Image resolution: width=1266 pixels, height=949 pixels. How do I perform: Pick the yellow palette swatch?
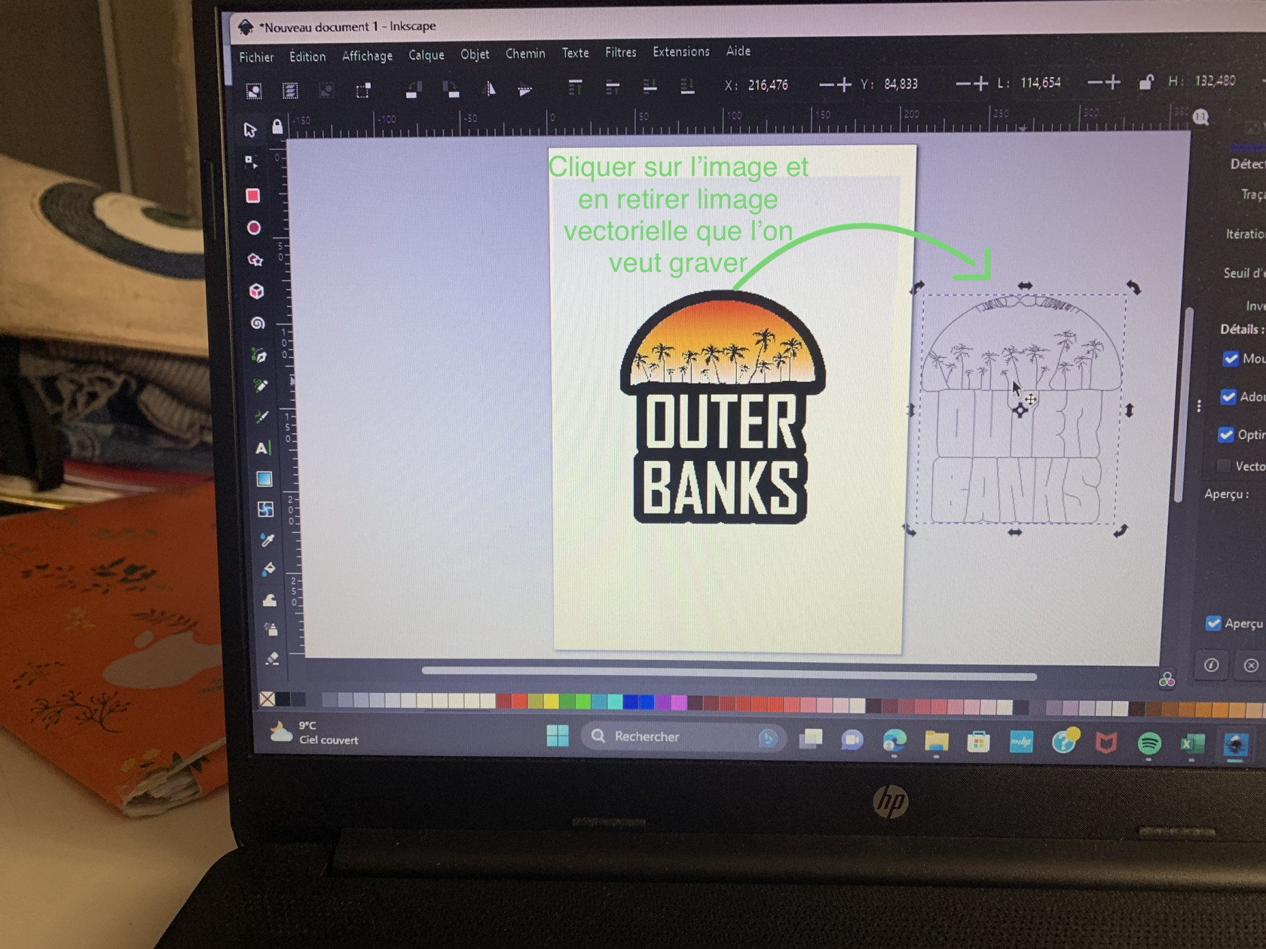tap(552, 702)
